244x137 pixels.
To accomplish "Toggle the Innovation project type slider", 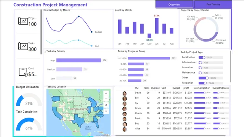I will coord(211,68).
